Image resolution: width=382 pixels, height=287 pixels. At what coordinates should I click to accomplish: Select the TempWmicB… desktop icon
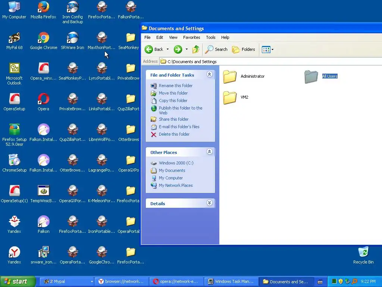(43, 194)
